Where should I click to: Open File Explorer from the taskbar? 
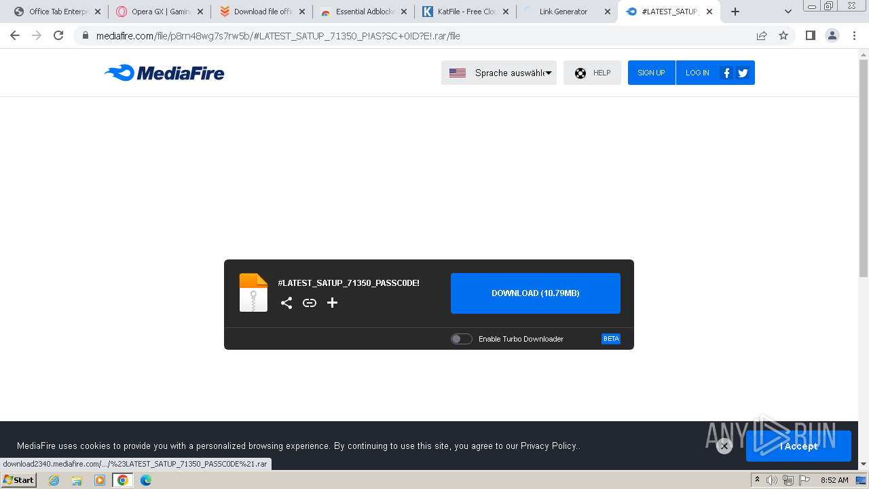coord(77,480)
